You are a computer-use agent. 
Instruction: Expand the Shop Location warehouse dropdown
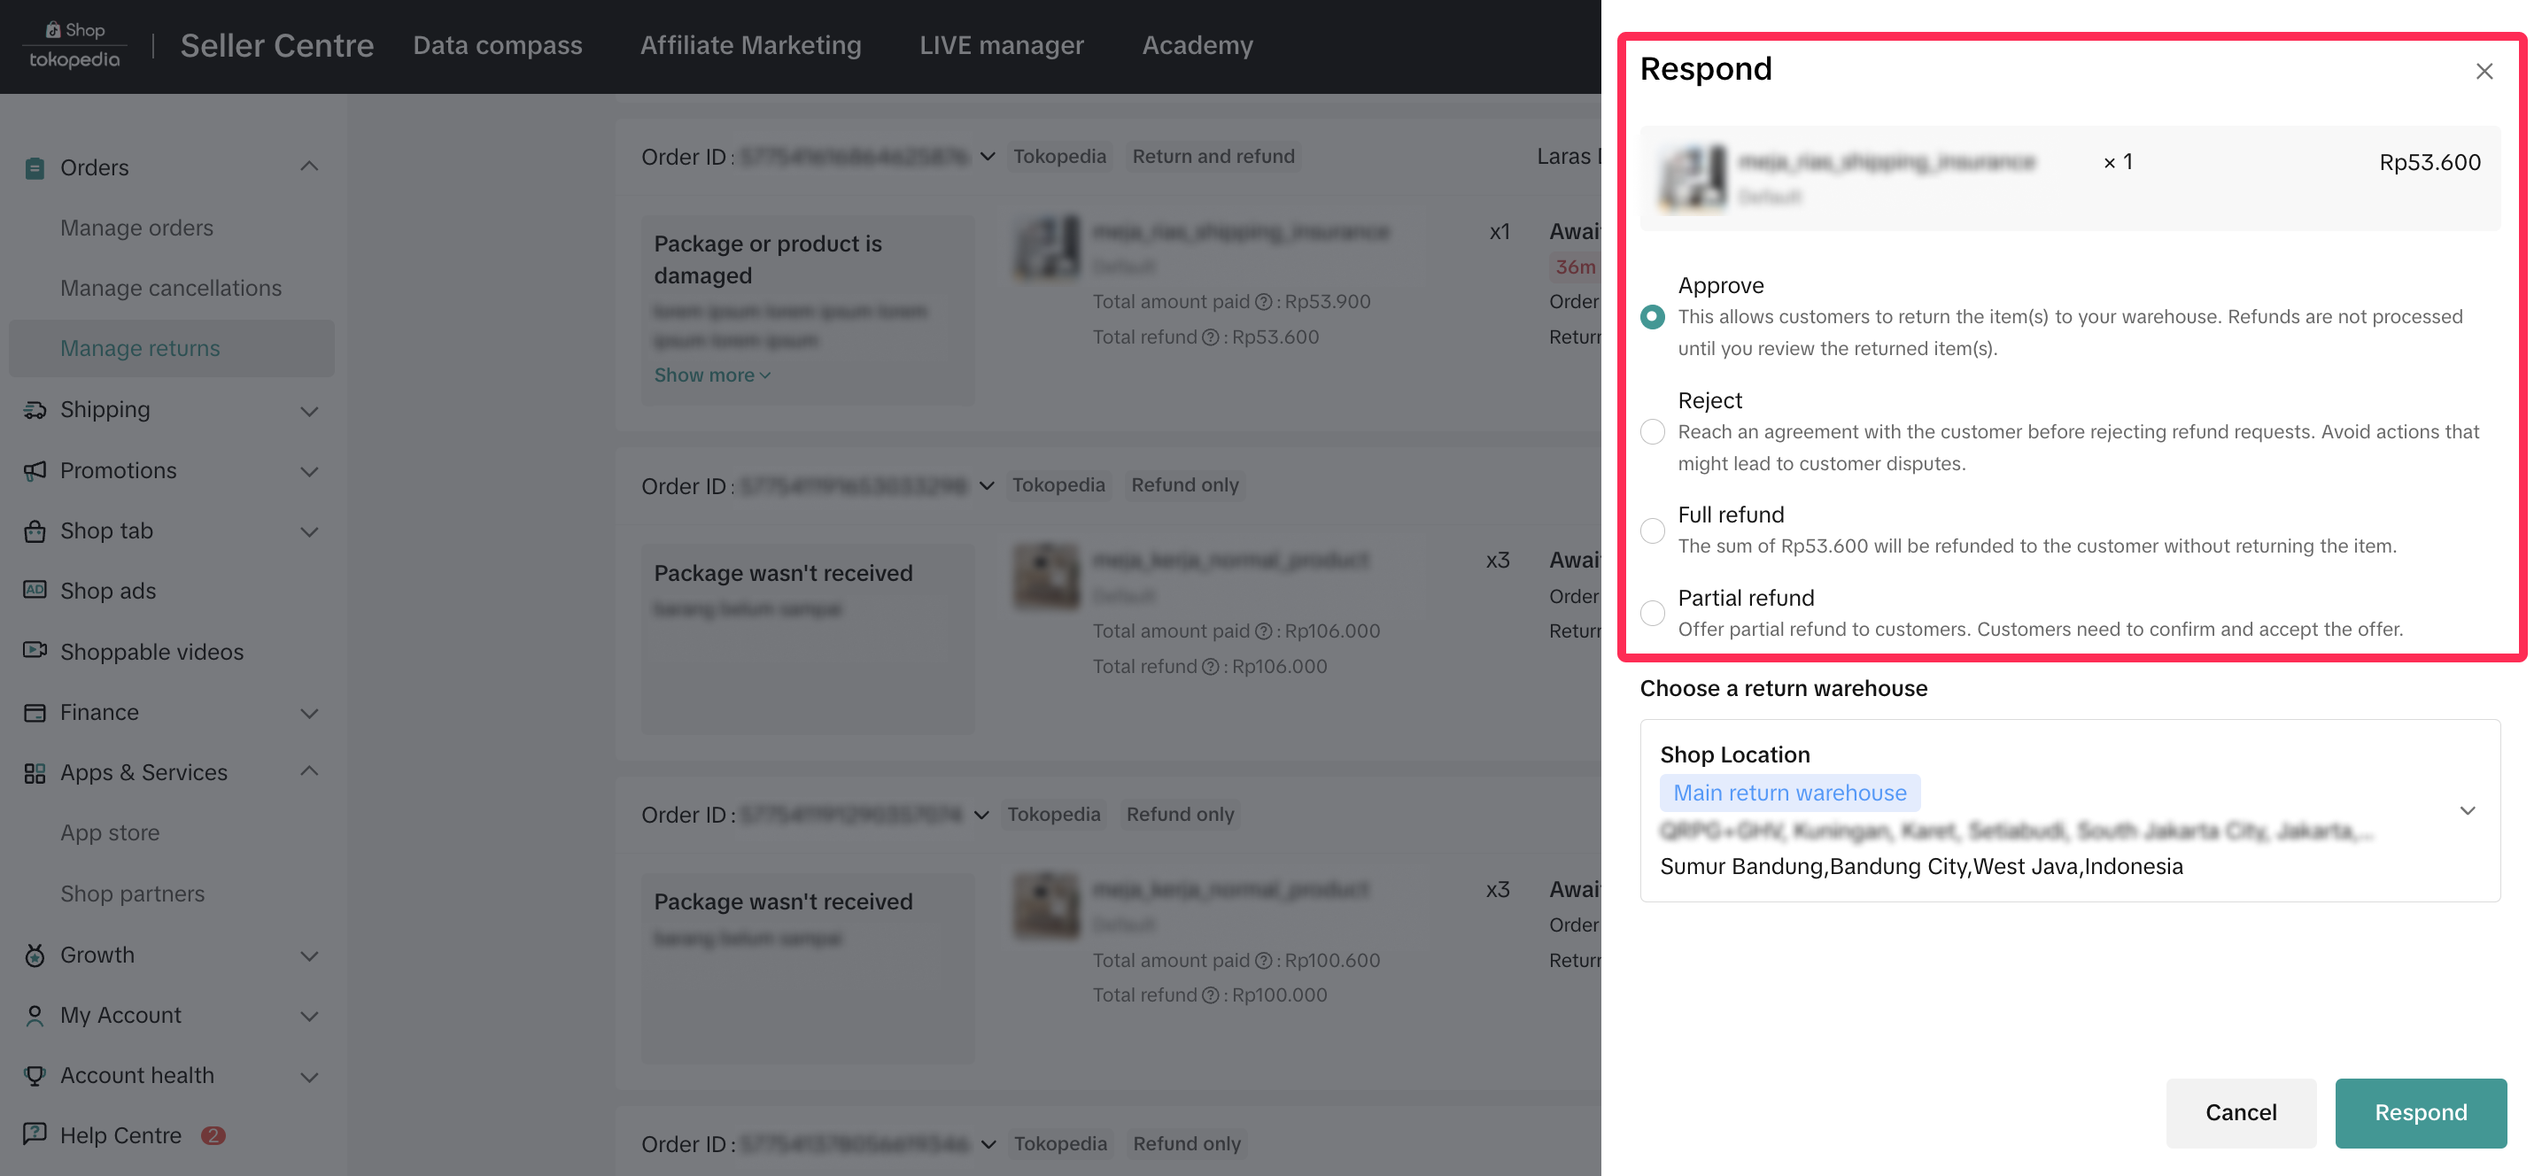point(2466,810)
